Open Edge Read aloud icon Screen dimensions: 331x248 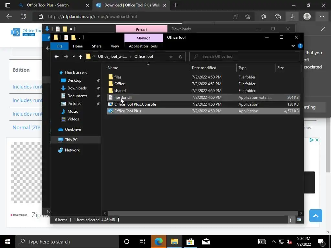point(236,16)
